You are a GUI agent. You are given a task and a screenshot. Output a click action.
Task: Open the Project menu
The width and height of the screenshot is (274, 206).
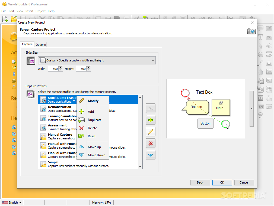coord(40,11)
